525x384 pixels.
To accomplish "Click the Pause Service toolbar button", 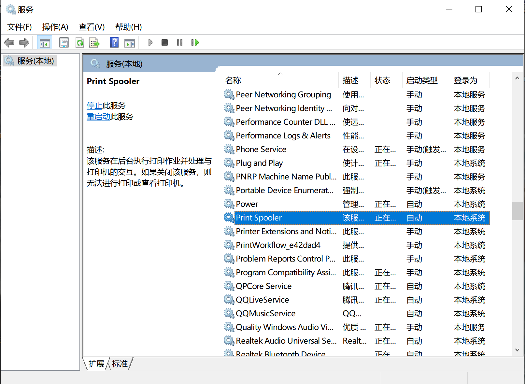I will 180,42.
